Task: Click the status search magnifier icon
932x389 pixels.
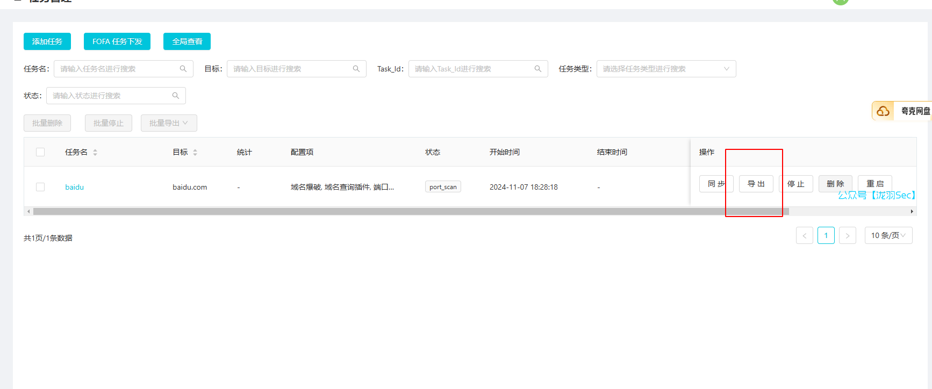Action: [x=175, y=96]
